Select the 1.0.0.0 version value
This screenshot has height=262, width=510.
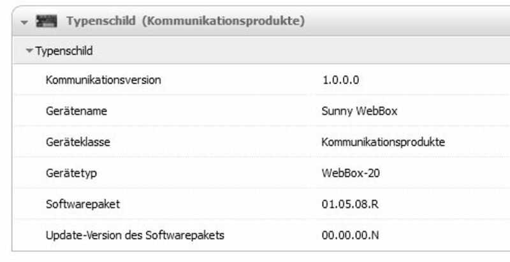pyautogui.click(x=341, y=80)
